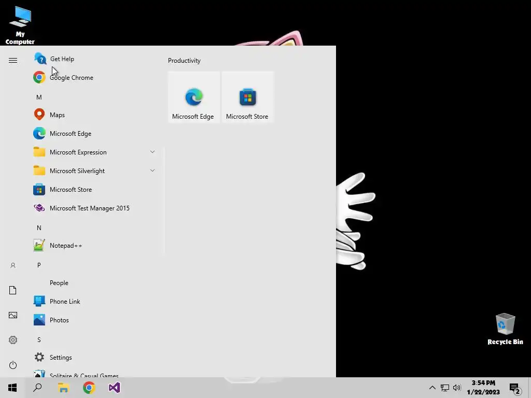Open clock showing 3:54 PM
This screenshot has height=398, width=531.
(483, 388)
